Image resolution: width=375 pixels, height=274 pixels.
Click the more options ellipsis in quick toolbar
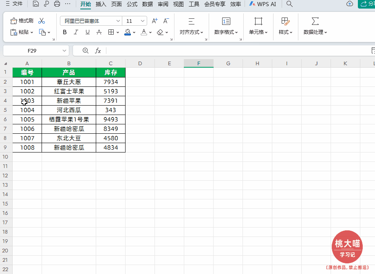click(68, 4)
